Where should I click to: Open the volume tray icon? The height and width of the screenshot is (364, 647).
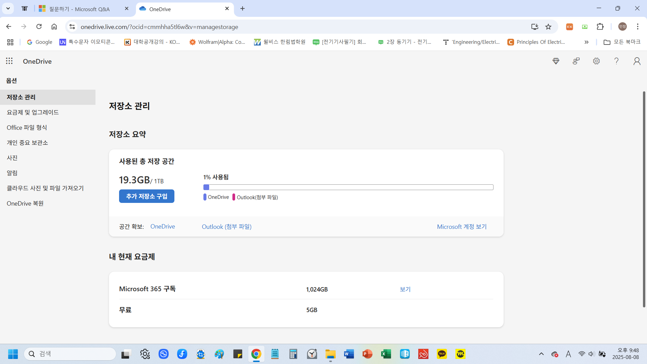[591, 354]
